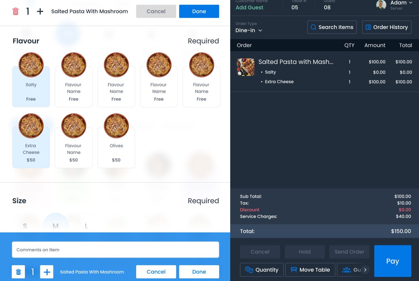
Task: Click the large Pay button
Action: pyautogui.click(x=393, y=261)
